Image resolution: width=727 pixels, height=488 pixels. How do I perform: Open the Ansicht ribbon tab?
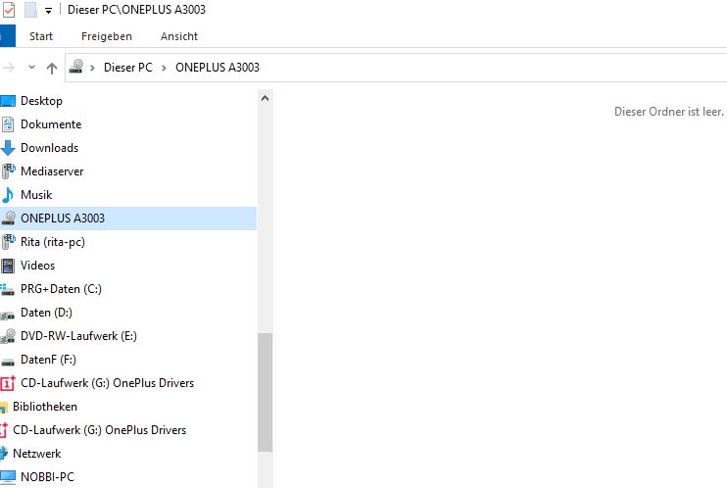[179, 36]
